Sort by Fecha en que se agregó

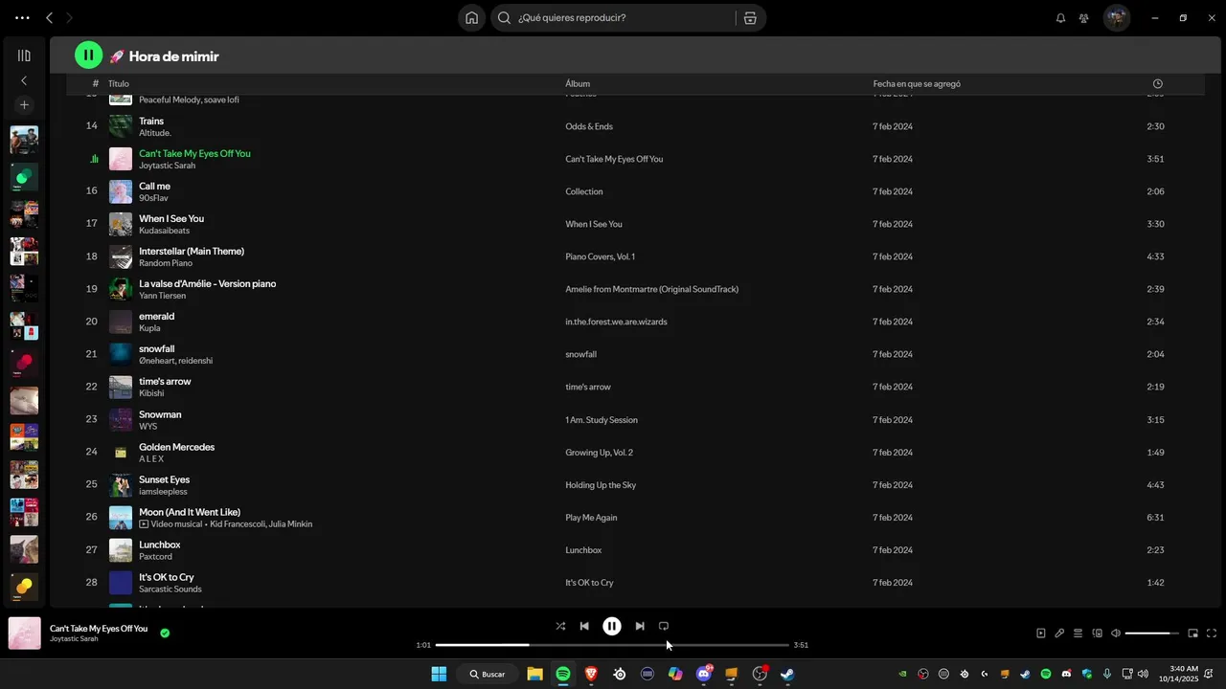917,84
